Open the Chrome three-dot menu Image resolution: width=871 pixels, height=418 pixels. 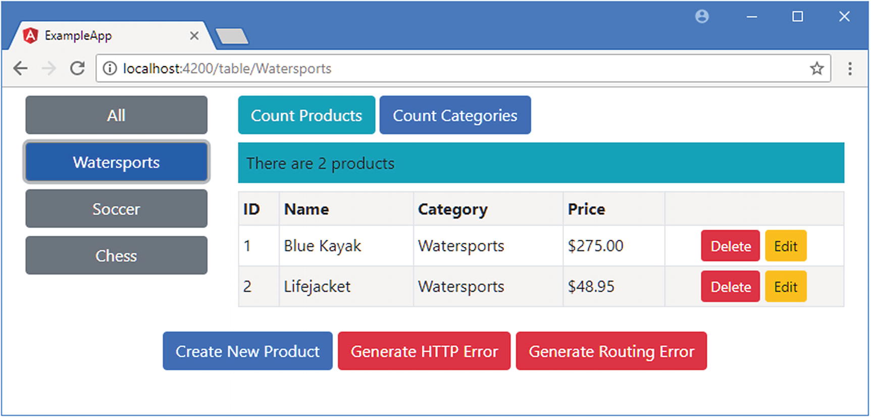click(850, 68)
